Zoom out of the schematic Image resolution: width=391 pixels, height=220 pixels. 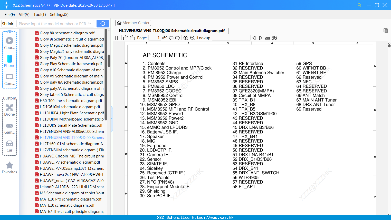coord(192,38)
